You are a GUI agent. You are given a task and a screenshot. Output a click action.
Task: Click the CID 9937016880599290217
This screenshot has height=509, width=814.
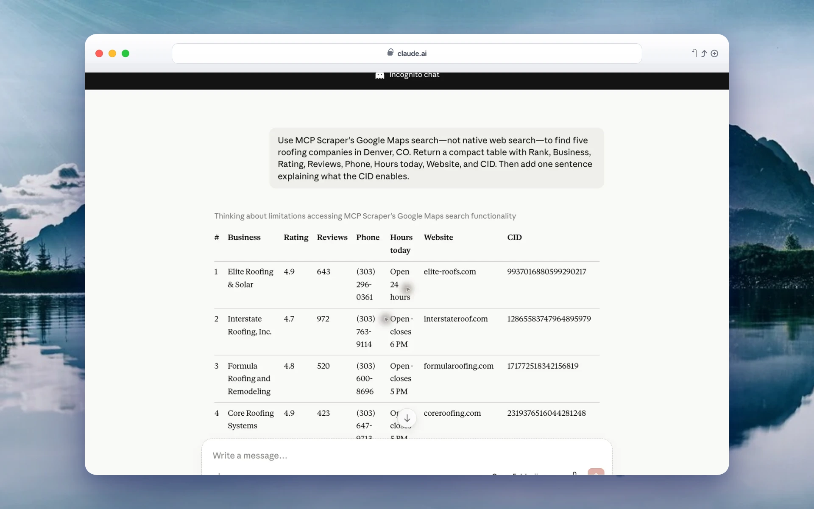tap(546, 271)
